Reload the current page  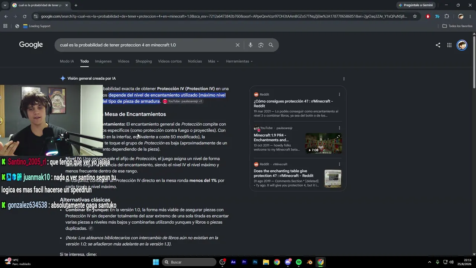click(x=25, y=16)
